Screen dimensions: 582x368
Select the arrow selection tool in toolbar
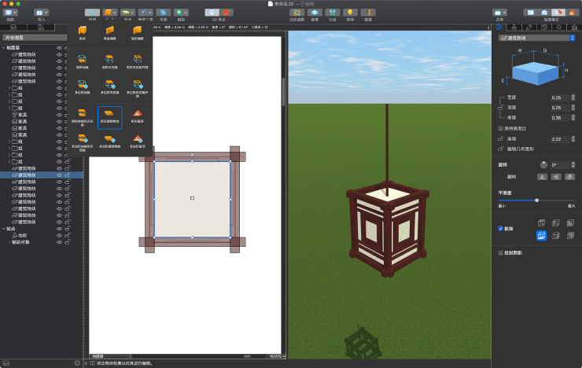pos(92,13)
